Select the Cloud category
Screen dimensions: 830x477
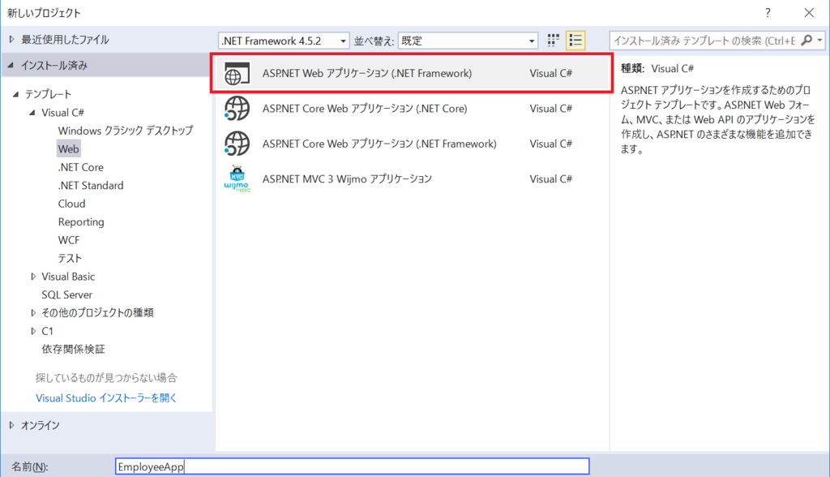pos(71,204)
